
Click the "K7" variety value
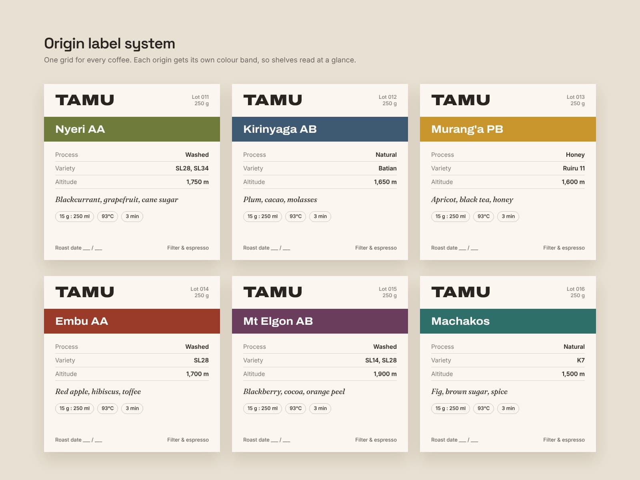pos(581,360)
